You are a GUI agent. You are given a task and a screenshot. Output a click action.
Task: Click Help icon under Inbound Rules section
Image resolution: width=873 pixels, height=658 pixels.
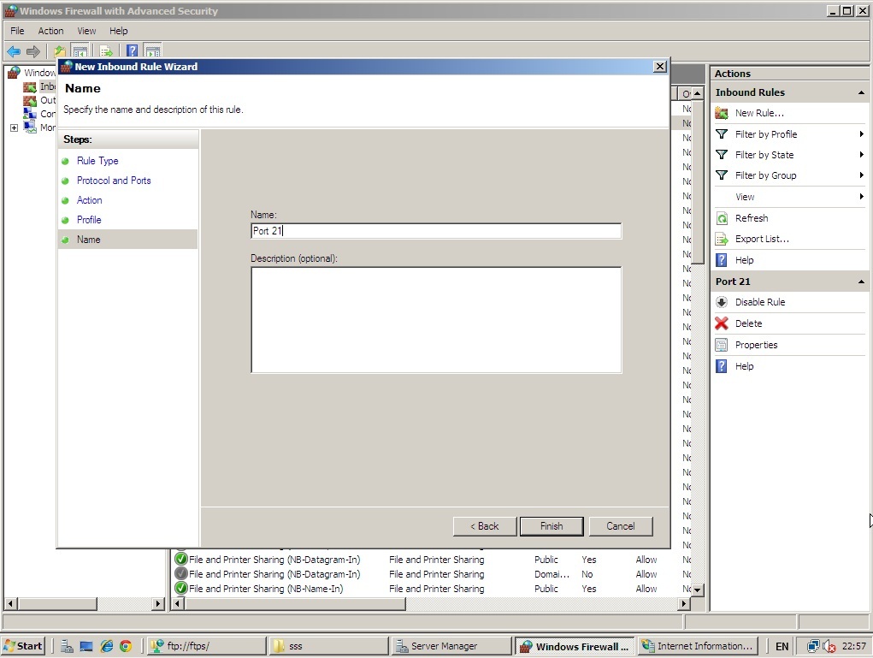[722, 260]
